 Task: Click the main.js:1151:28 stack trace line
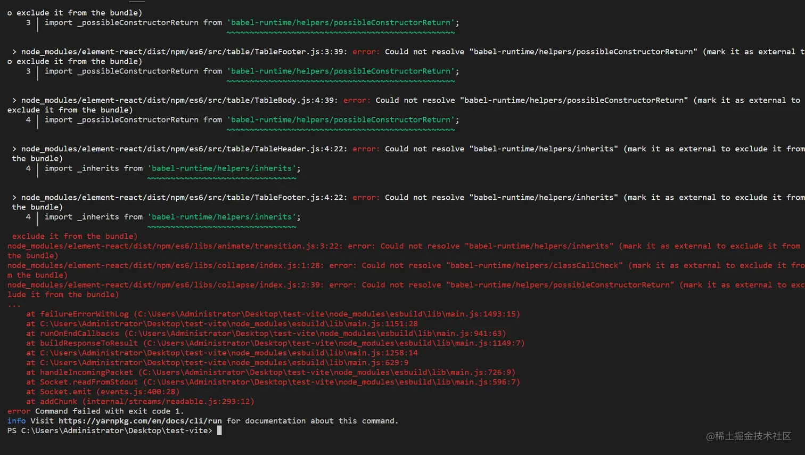tap(222, 324)
